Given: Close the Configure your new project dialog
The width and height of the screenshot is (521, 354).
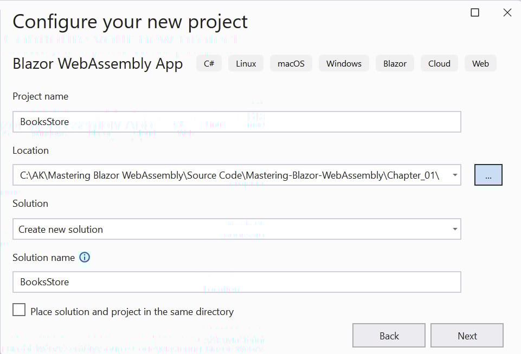Looking at the screenshot, I should click(x=507, y=12).
